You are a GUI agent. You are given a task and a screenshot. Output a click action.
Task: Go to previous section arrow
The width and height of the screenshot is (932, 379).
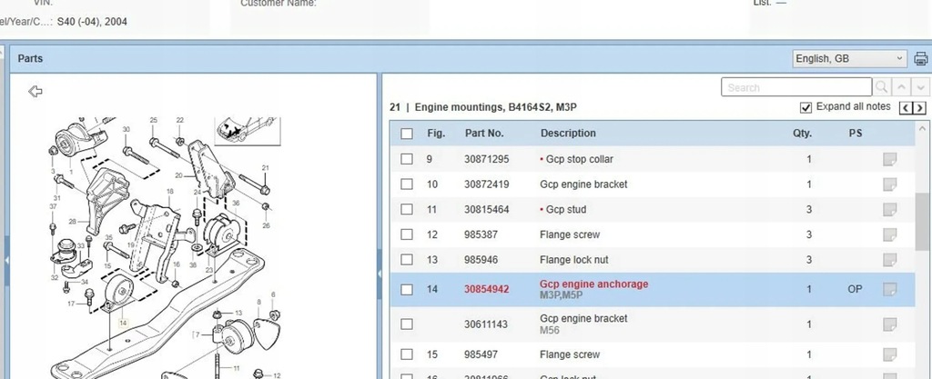906,108
